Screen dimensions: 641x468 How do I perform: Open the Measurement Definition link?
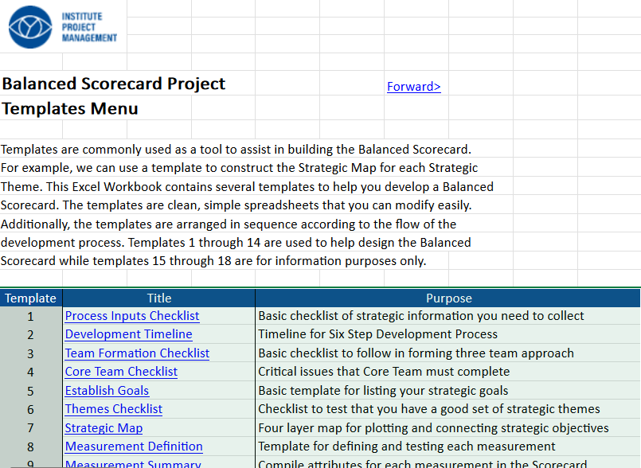tap(134, 447)
